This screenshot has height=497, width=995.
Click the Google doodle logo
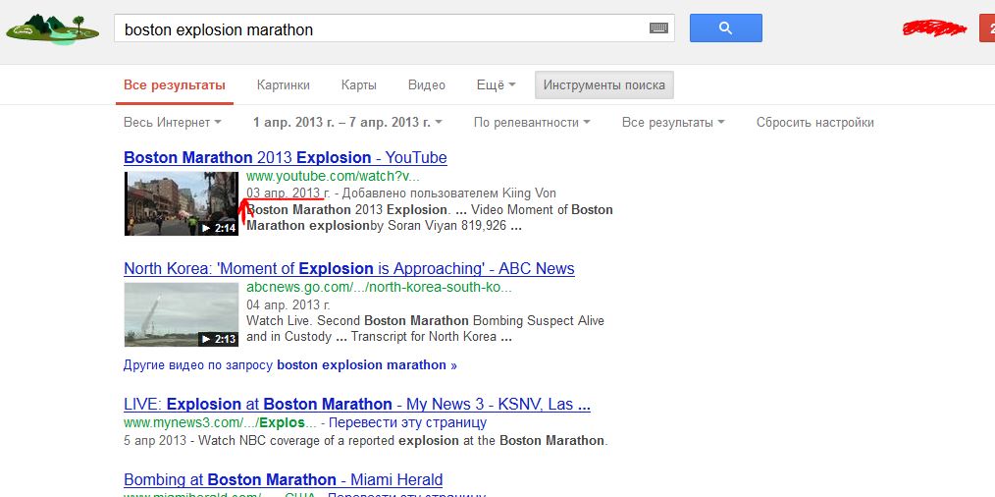coord(52,29)
